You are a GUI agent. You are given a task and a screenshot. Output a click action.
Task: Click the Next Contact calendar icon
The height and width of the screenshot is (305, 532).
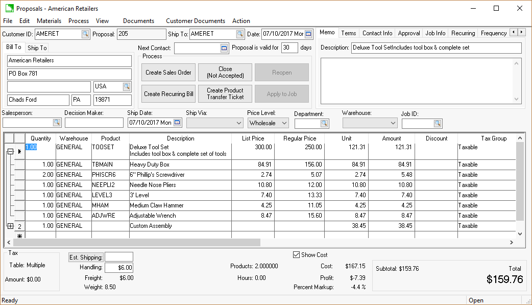[224, 48]
